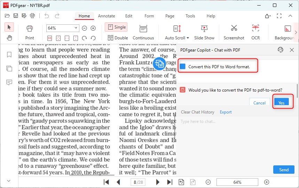Expand the share dropdown in title bar
Viewport: 299px width, 188px height.
click(x=268, y=16)
